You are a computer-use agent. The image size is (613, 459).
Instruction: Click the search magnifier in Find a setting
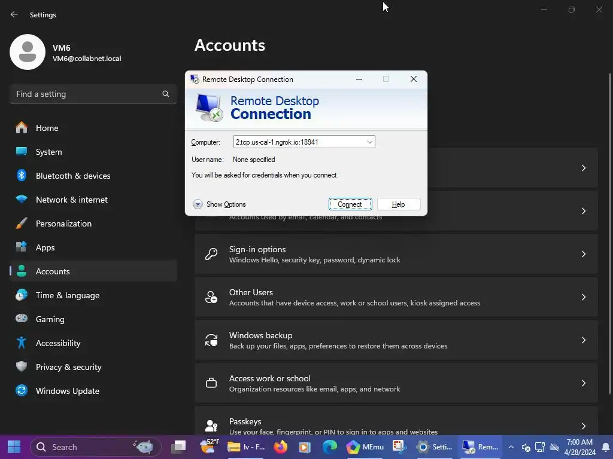(166, 94)
